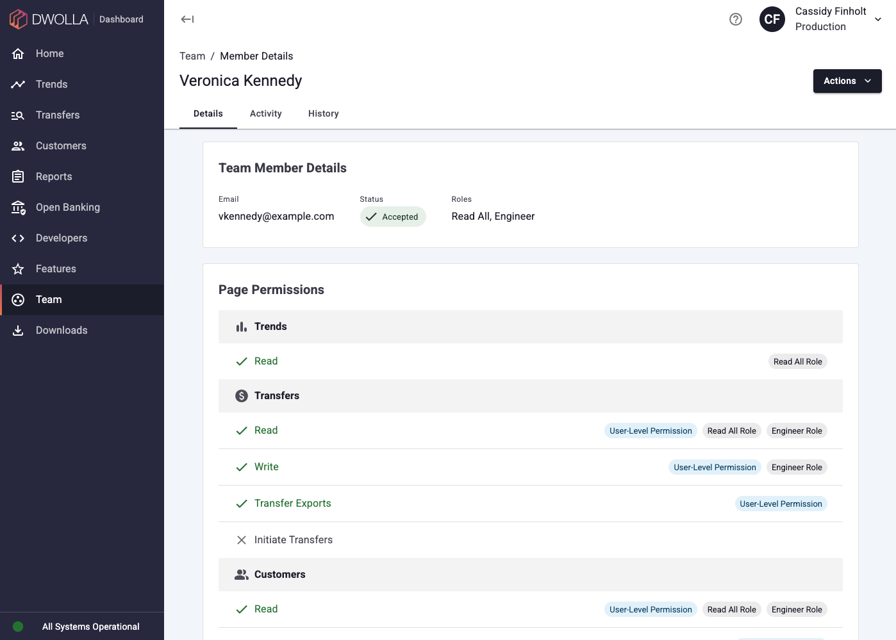Click the Member Details breadcrumb

tap(256, 56)
